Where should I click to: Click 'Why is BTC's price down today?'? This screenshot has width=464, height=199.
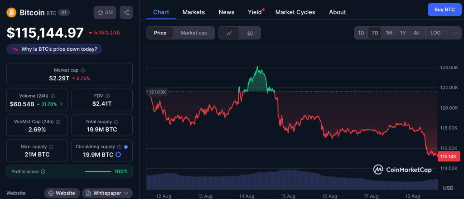tap(54, 49)
